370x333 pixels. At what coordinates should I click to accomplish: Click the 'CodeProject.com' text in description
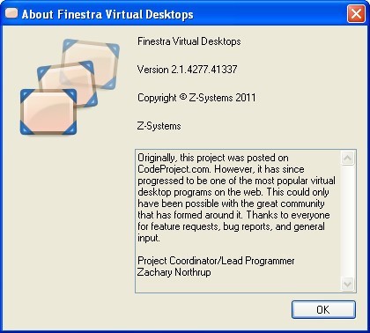(x=174, y=169)
